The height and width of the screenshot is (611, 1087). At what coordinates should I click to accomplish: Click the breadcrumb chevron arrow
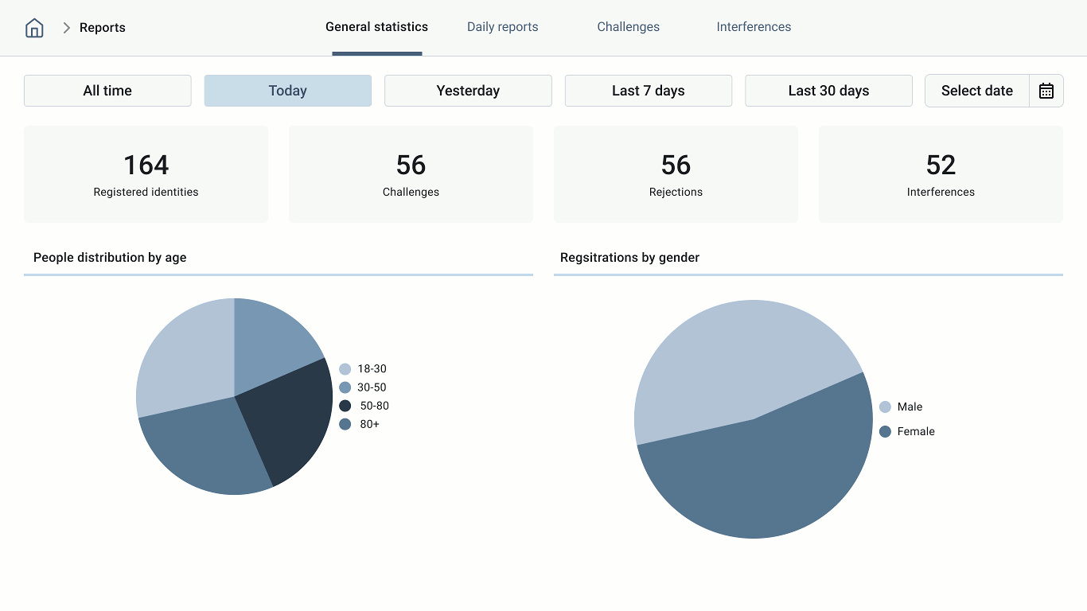pos(67,28)
